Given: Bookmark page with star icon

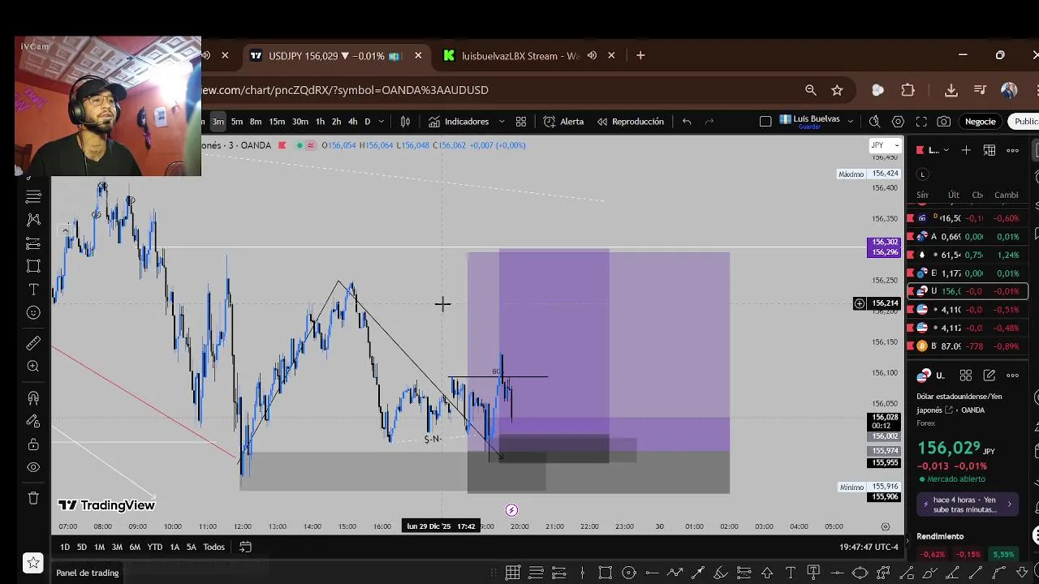Looking at the screenshot, I should [x=837, y=90].
